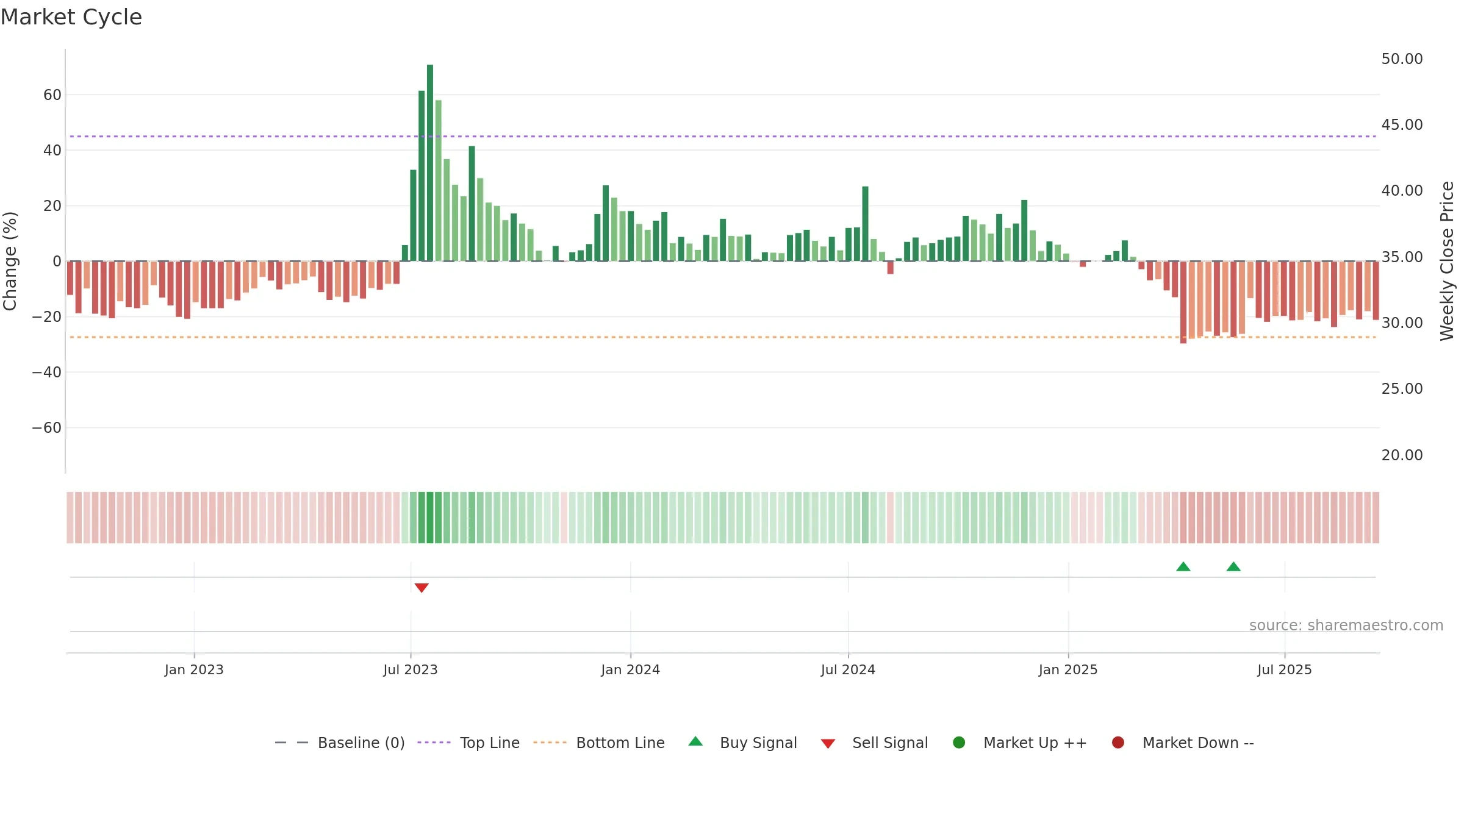The height and width of the screenshot is (823, 1464).
Task: Toggle Market Down -- legend entry
Action: [x=1183, y=743]
